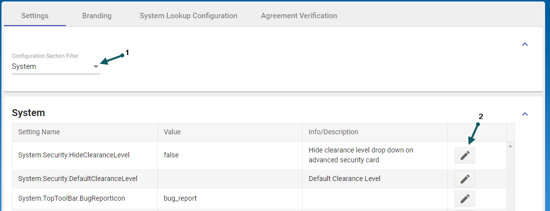Select the System.Security.DefaultClearanceLevel name cell

pos(78,179)
